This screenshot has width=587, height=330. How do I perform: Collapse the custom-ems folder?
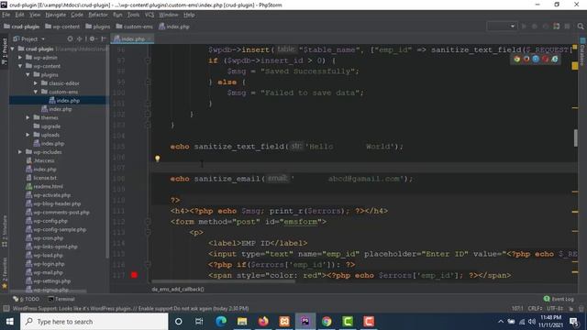(36, 92)
